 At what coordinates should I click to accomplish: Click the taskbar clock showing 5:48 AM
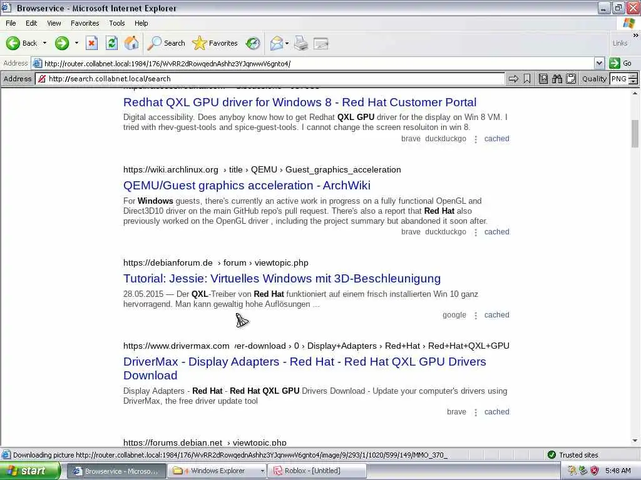(618, 471)
